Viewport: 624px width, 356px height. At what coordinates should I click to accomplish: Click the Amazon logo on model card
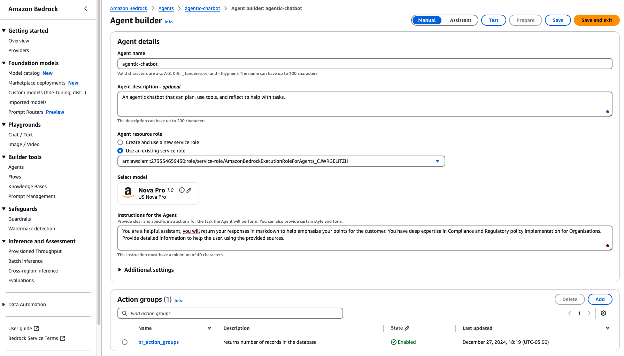128,192
